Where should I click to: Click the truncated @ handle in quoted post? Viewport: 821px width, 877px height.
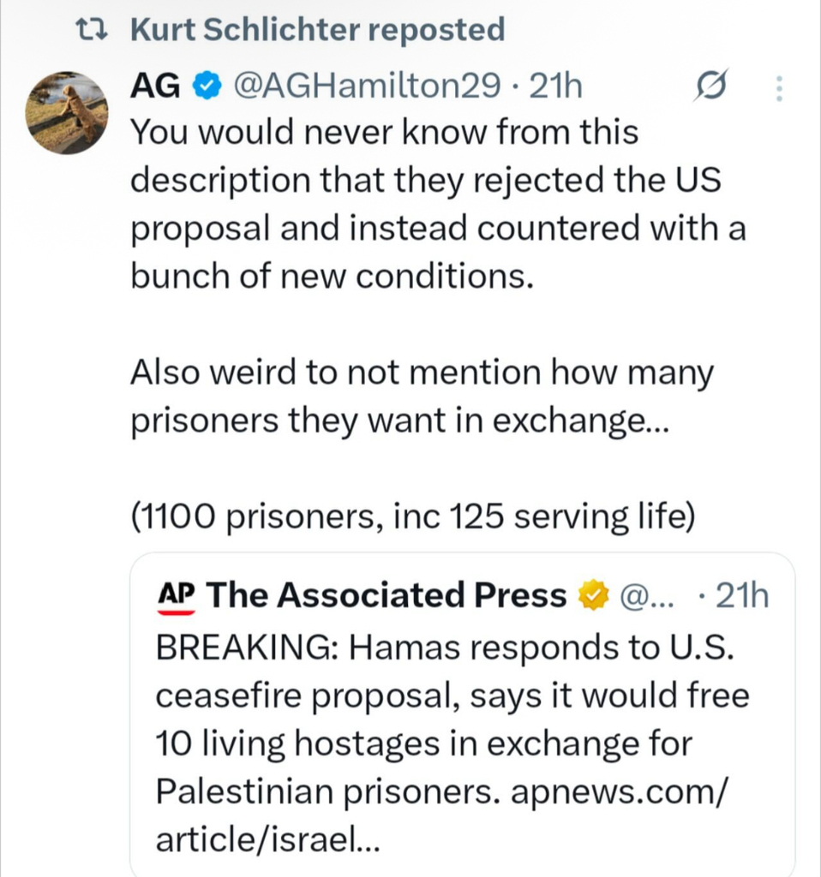[646, 596]
